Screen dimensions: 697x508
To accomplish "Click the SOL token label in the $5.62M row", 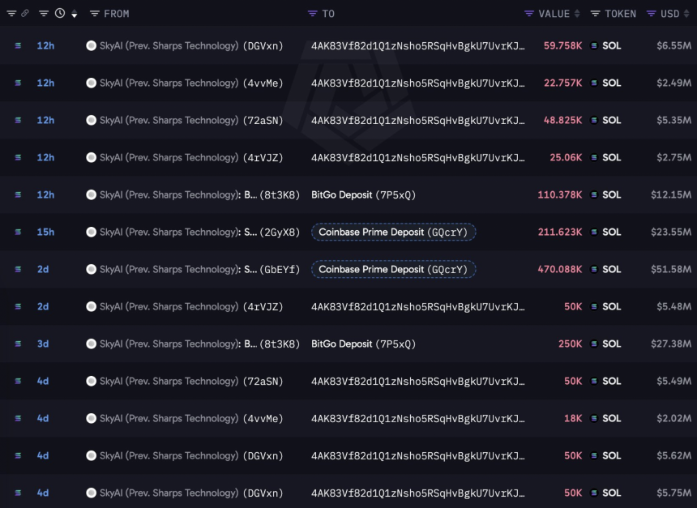I will [612, 455].
